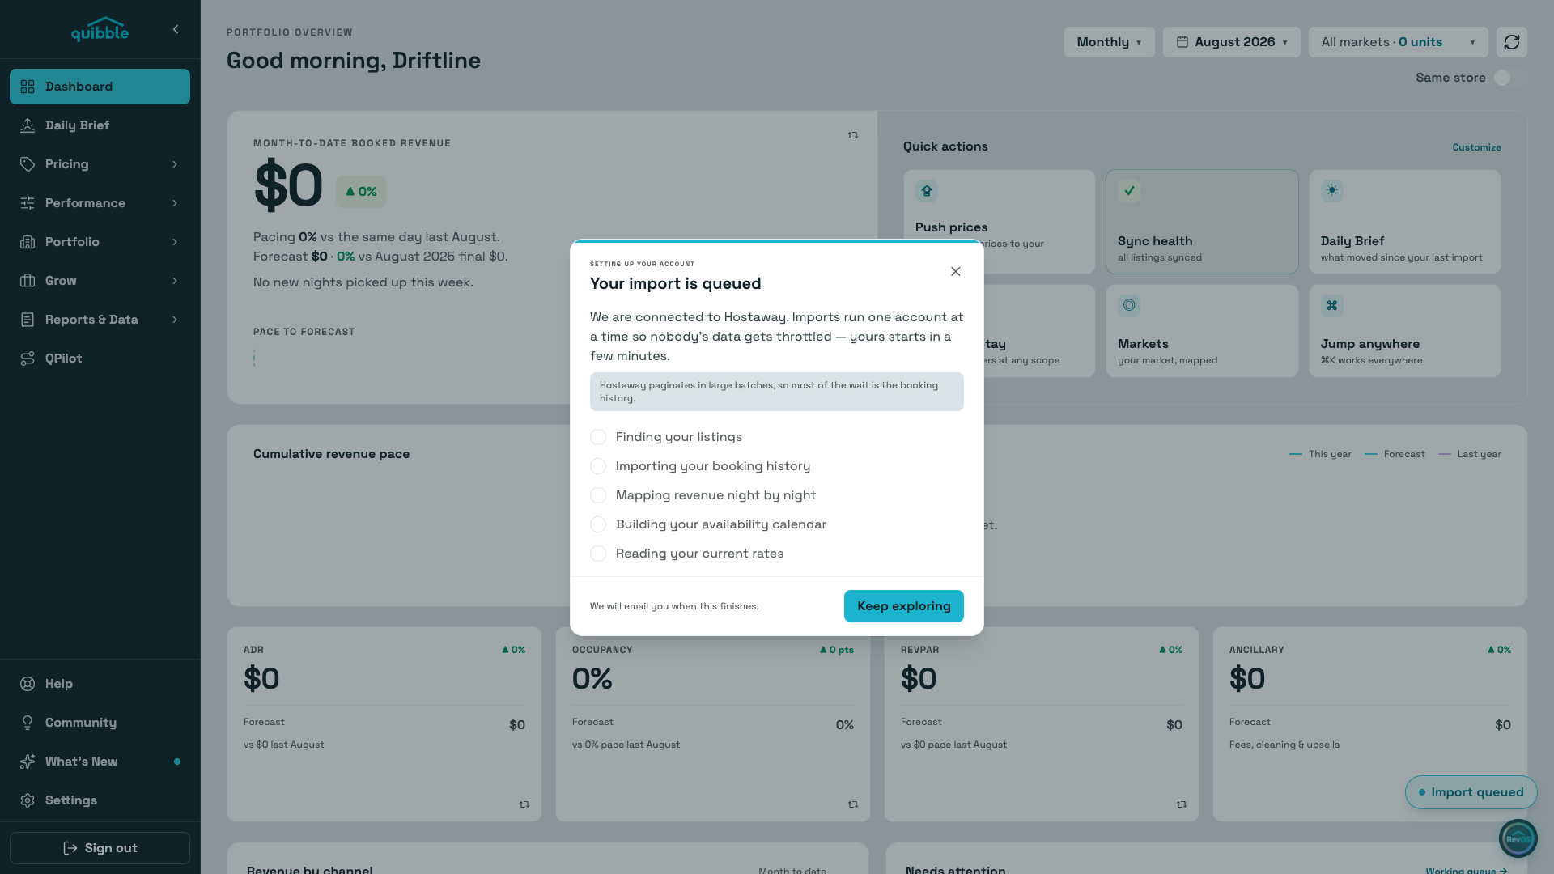This screenshot has height=874, width=1554.
Task: Click the refresh icon on booked revenue card
Action: pos(852,135)
